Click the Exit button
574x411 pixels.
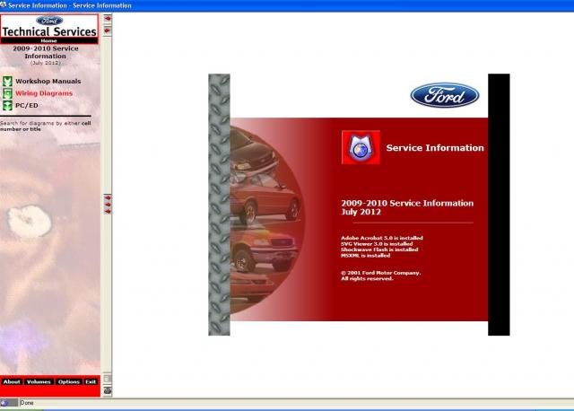click(91, 381)
